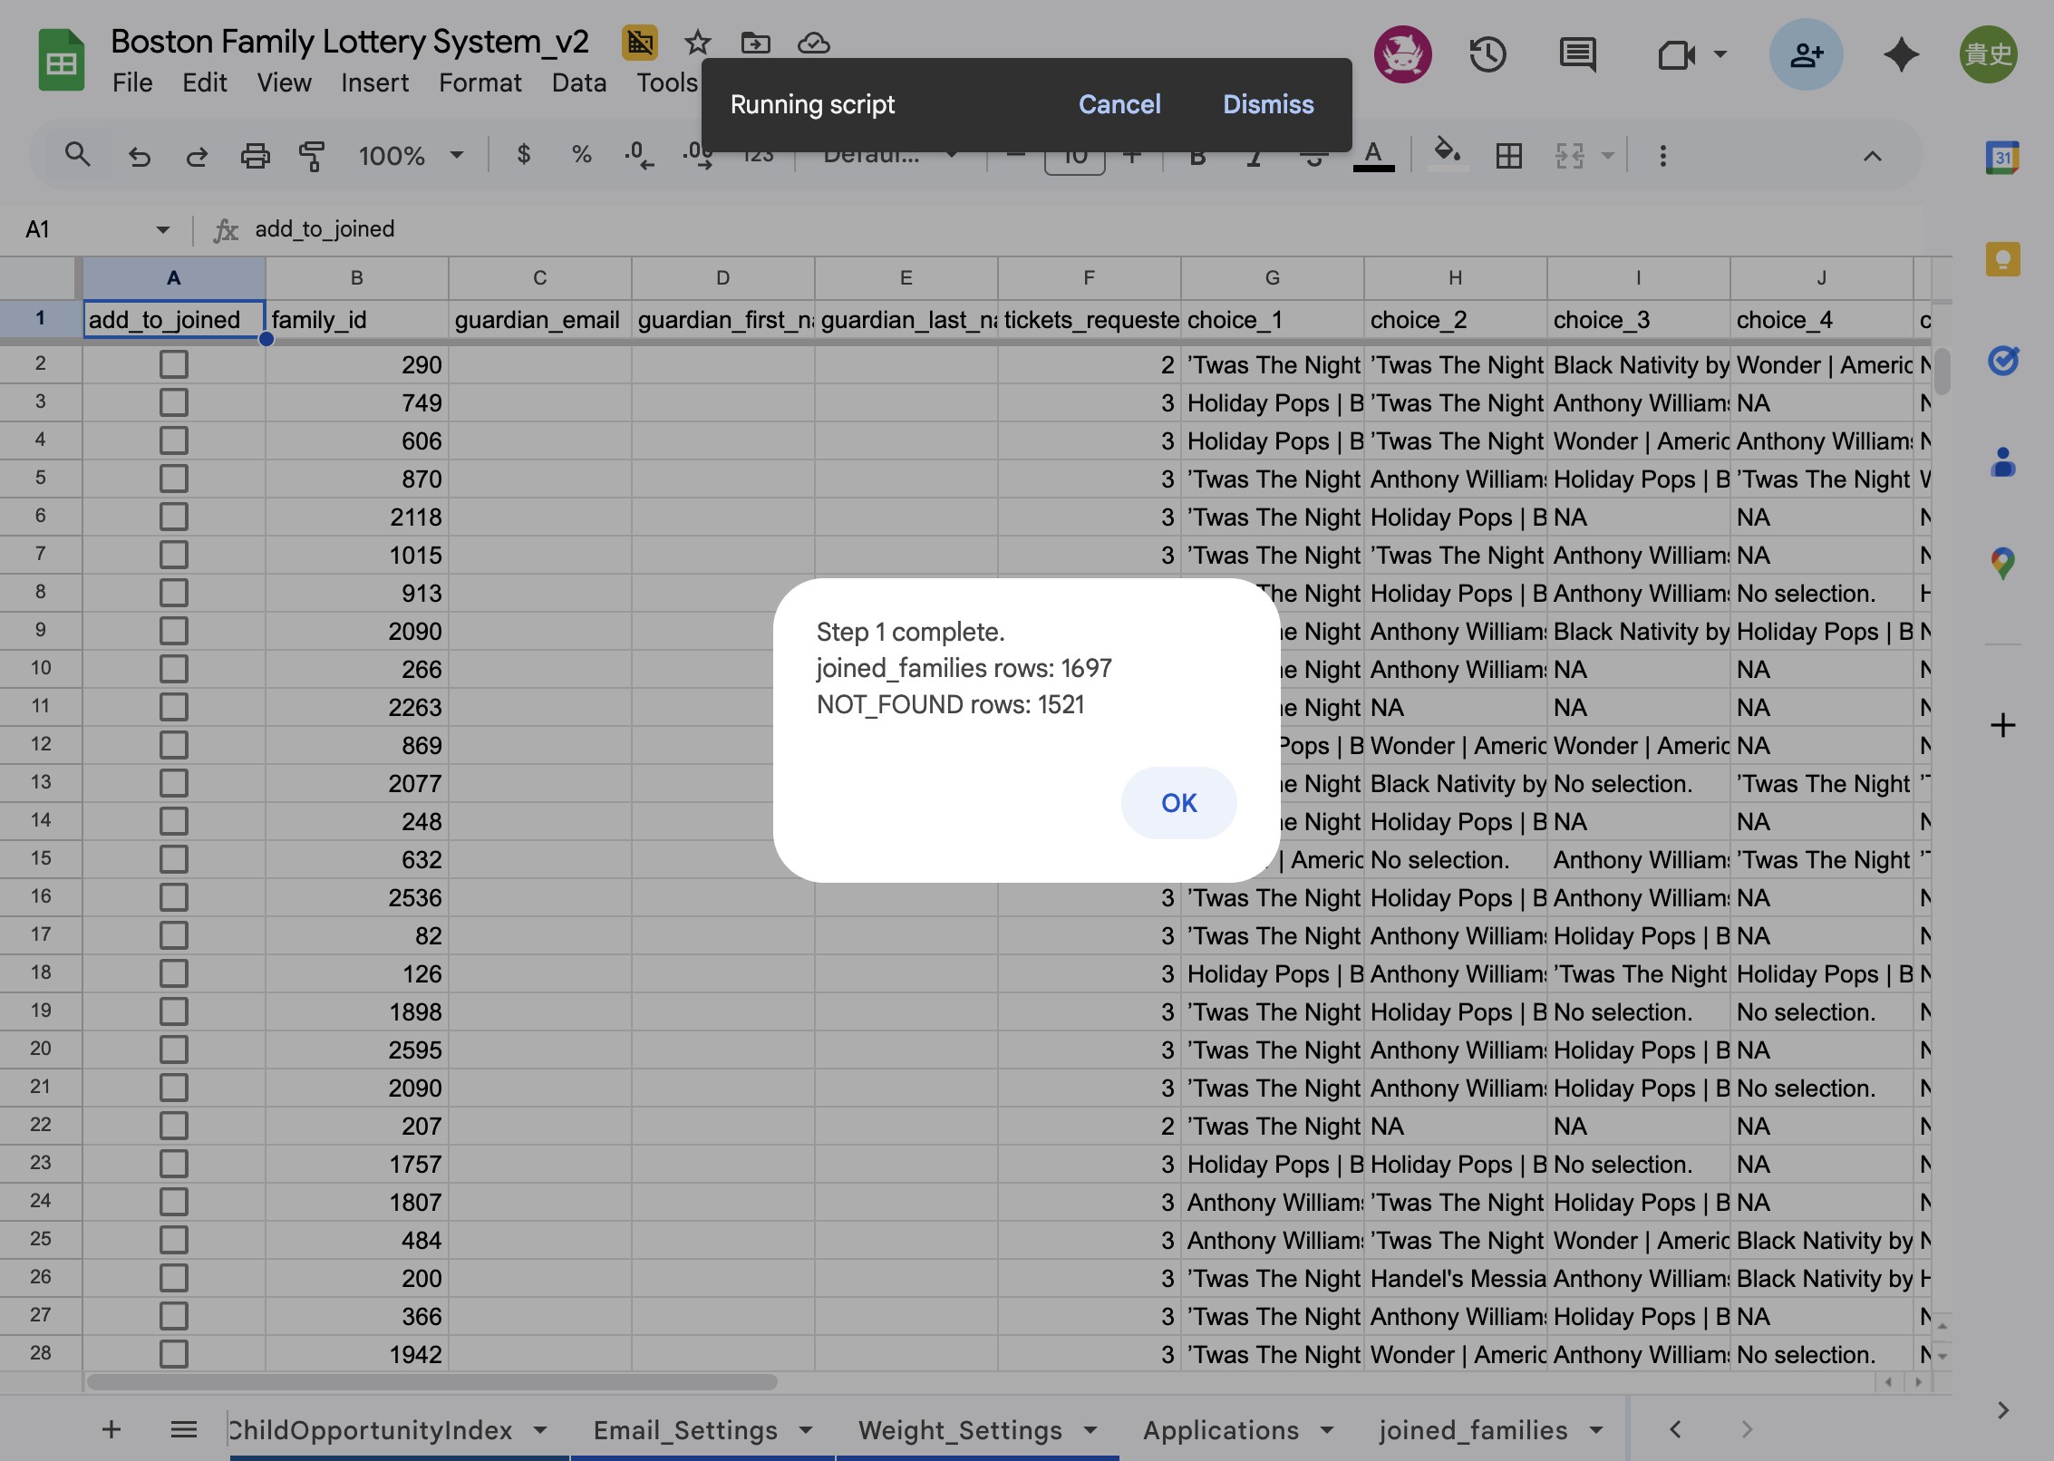This screenshot has width=2054, height=1461.
Task: Open the Insert menu
Action: coord(374,82)
